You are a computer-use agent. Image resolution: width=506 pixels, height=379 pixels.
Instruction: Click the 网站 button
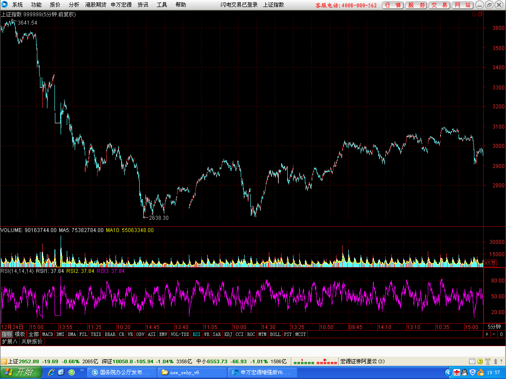click(463, 5)
